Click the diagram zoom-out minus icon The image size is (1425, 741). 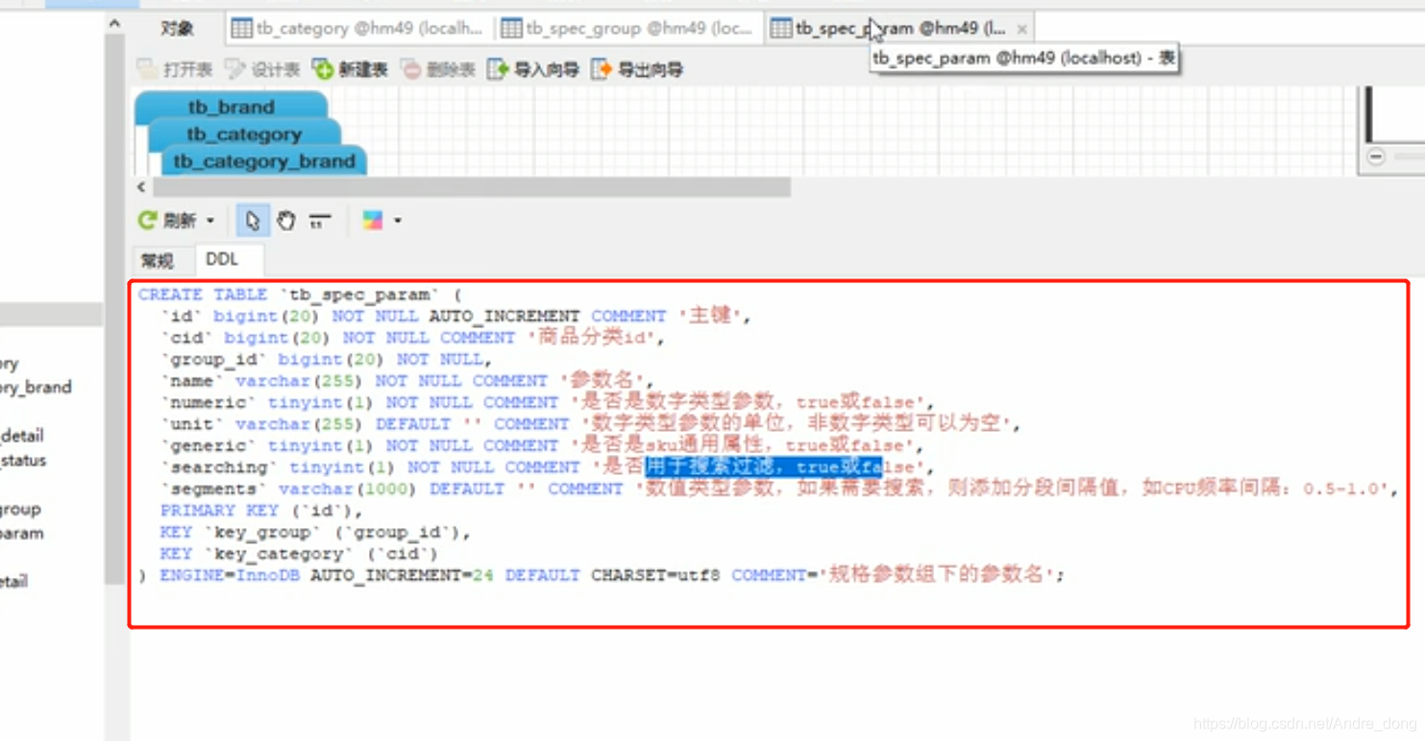point(1376,156)
